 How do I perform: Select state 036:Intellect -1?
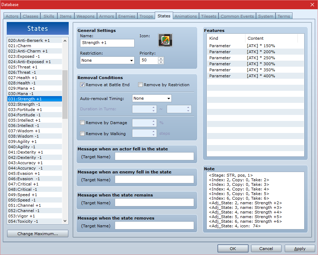pos(35,126)
